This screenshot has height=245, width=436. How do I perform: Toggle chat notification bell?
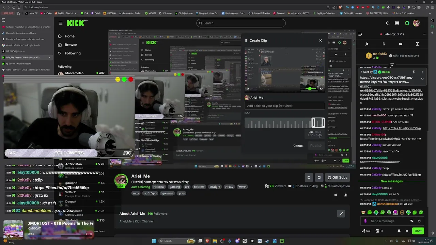pyautogui.click(x=399, y=231)
